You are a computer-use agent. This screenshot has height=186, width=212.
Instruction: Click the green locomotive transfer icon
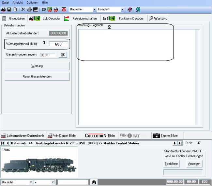coord(50,9)
